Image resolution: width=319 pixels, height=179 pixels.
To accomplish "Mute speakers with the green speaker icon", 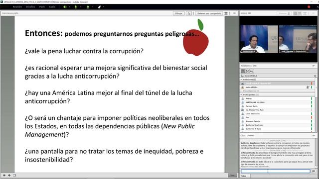I will pos(65,7).
